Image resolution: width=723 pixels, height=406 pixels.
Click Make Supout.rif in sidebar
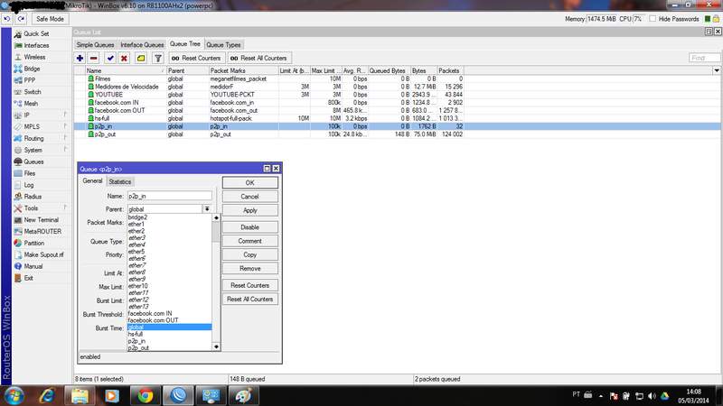[x=43, y=254]
